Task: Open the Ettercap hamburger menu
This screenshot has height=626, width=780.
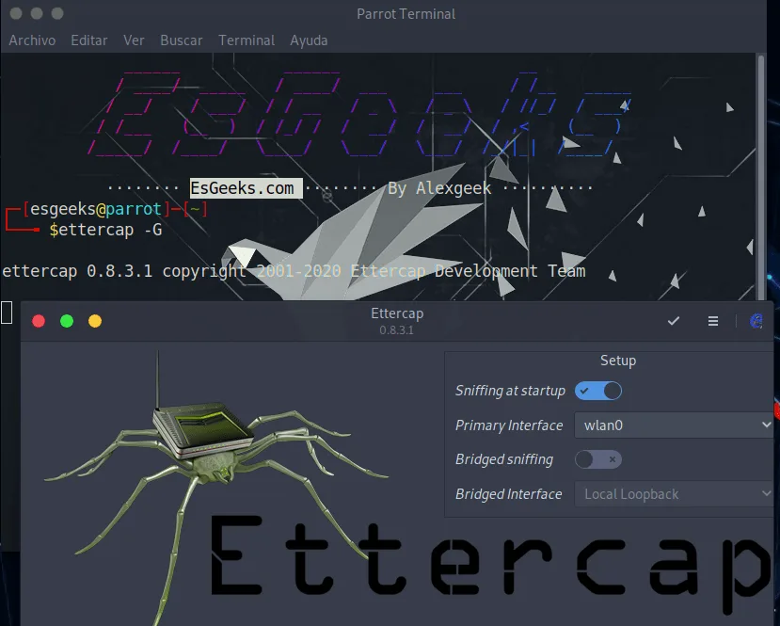Action: click(x=713, y=321)
